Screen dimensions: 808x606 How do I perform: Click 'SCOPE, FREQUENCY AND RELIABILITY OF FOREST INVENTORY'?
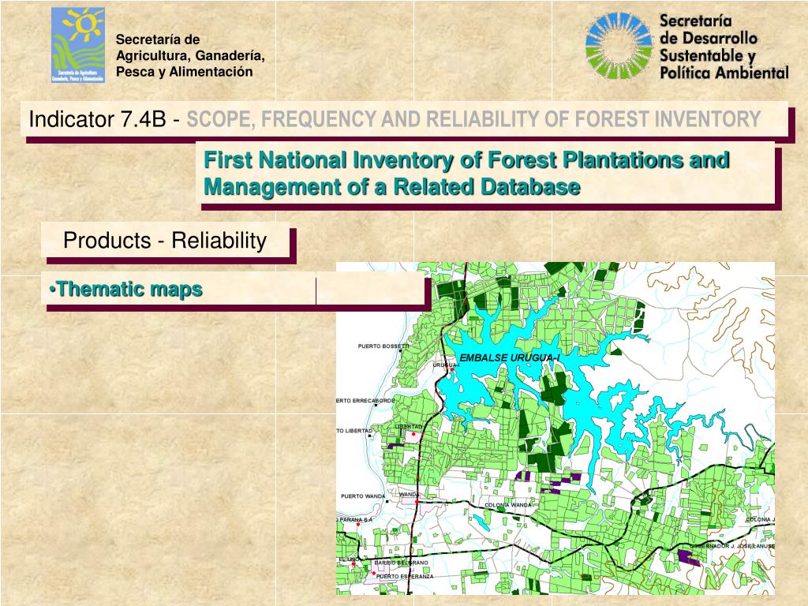coord(473,119)
